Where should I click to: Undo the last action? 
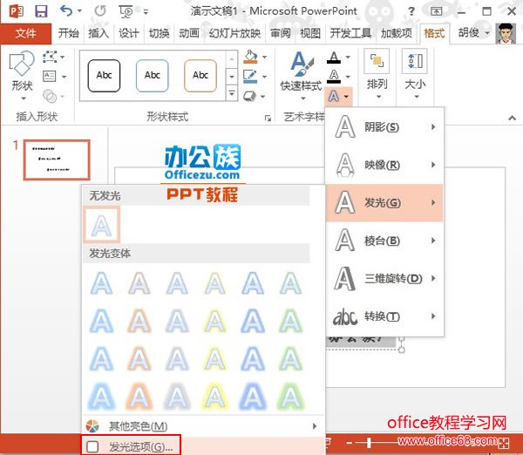pos(66,11)
